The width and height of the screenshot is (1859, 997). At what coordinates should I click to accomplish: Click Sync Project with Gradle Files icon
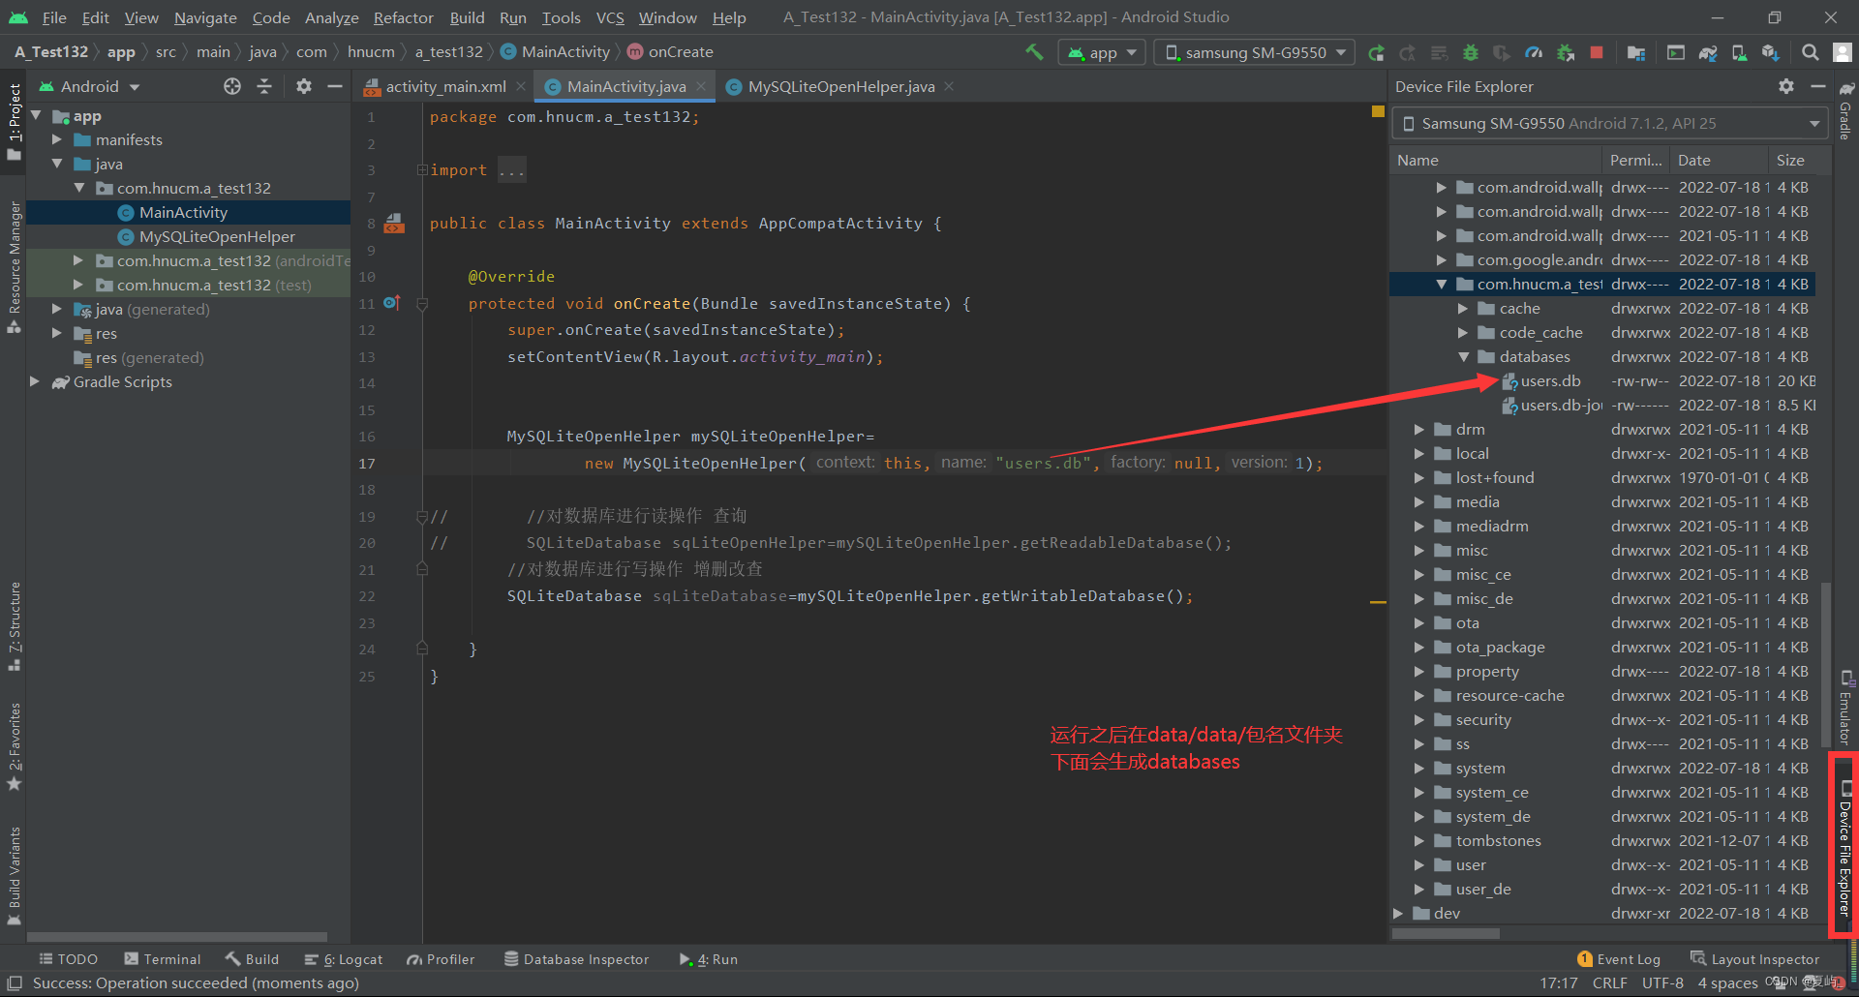(1708, 53)
